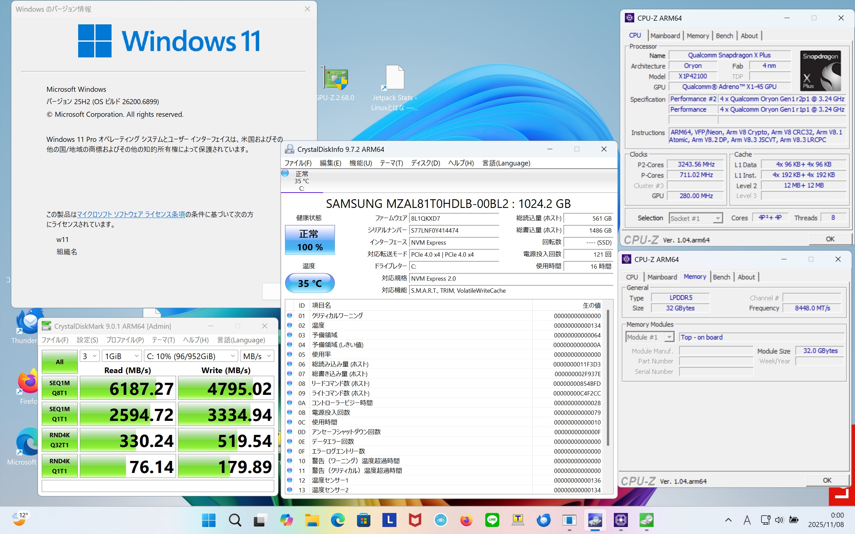This screenshot has height=534, width=855.
Task: Click the 8448.0 MT/s frequency value
Action: [812, 308]
